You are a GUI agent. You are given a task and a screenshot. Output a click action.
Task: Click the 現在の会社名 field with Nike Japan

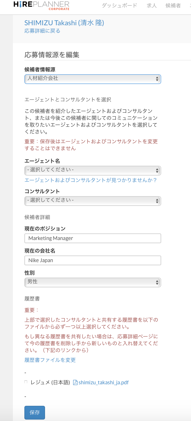(92, 260)
